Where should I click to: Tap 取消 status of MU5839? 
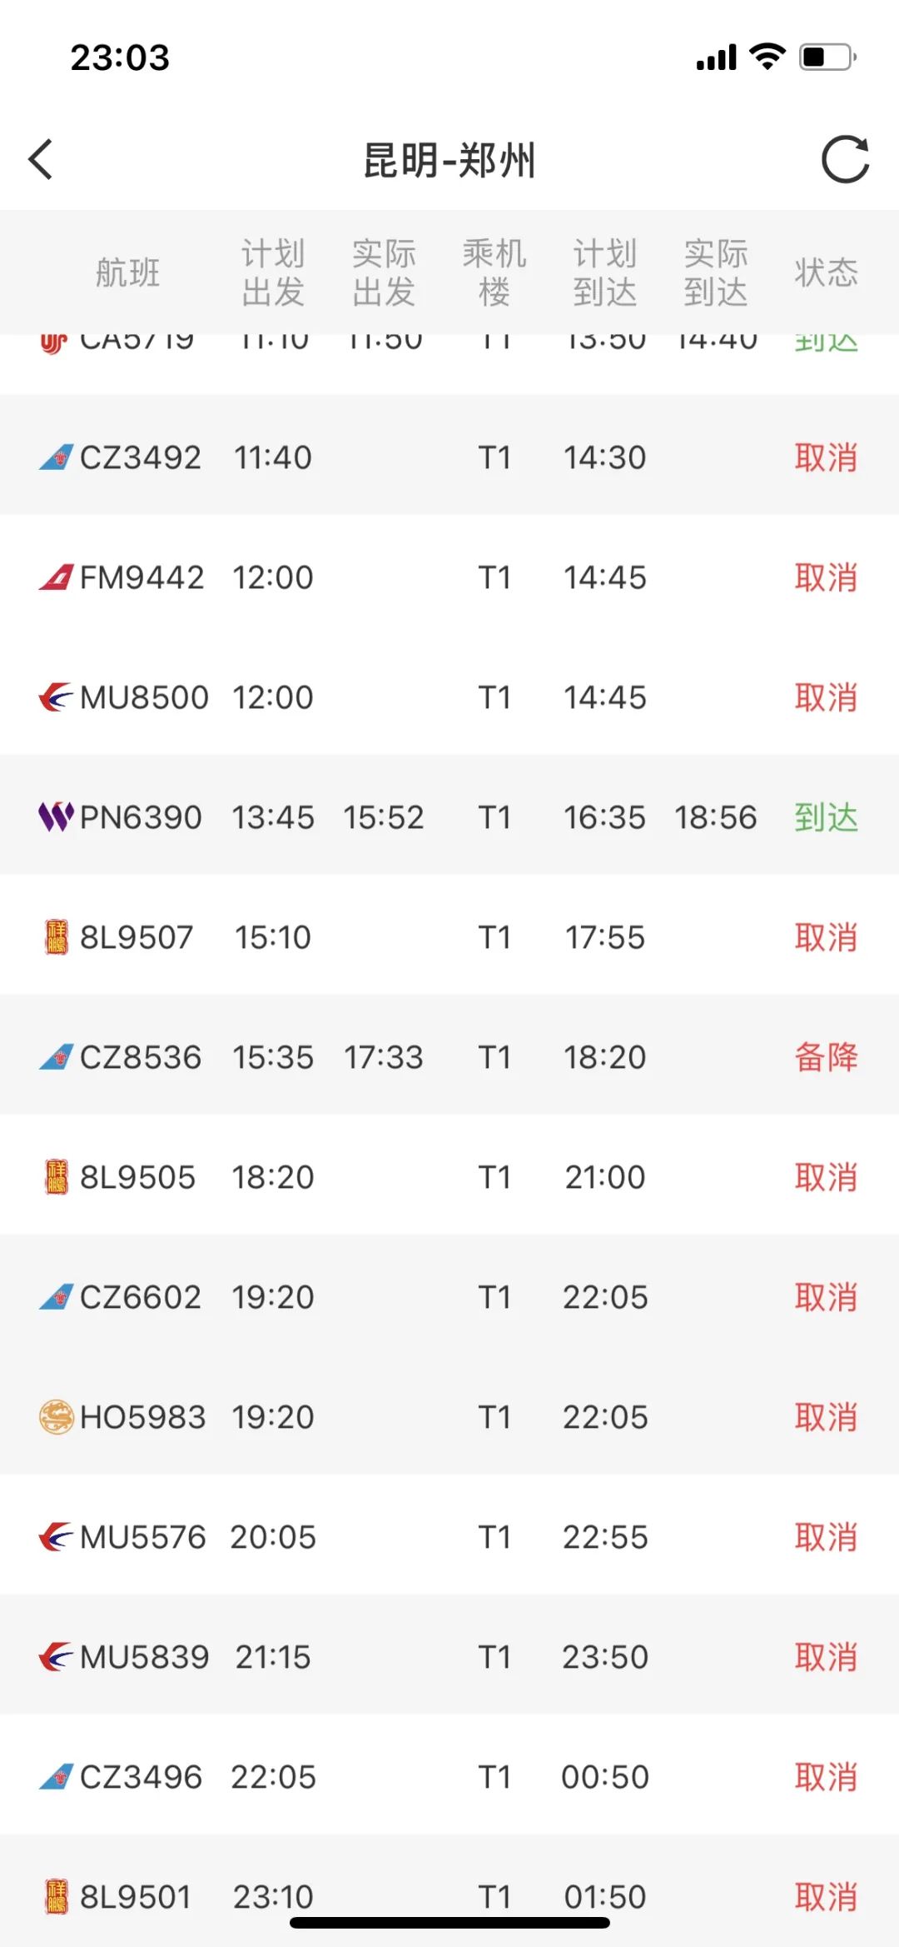(826, 1657)
